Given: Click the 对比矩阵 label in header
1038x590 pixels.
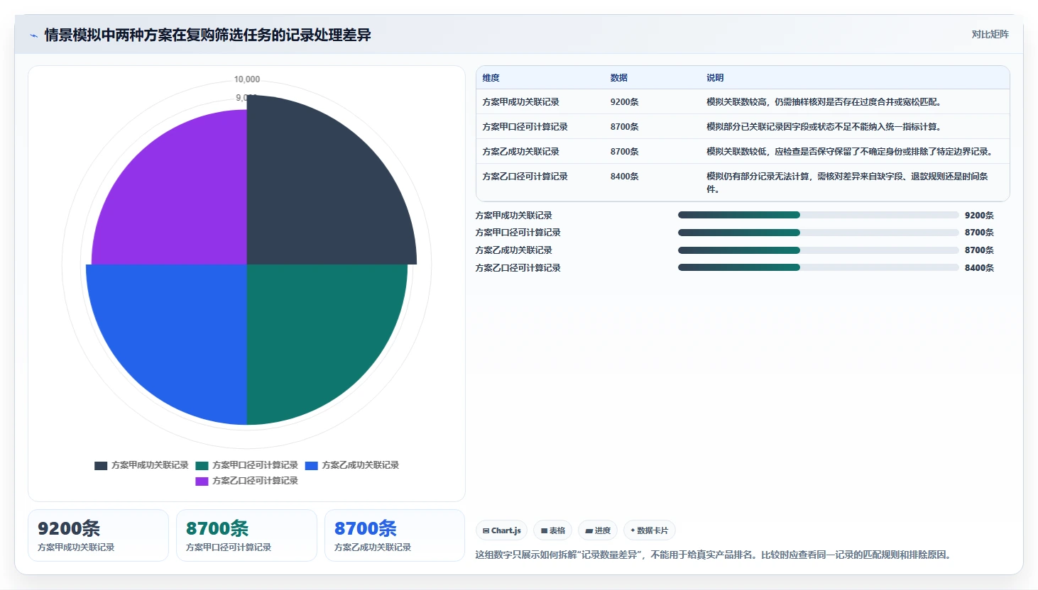Looking at the screenshot, I should (x=990, y=34).
